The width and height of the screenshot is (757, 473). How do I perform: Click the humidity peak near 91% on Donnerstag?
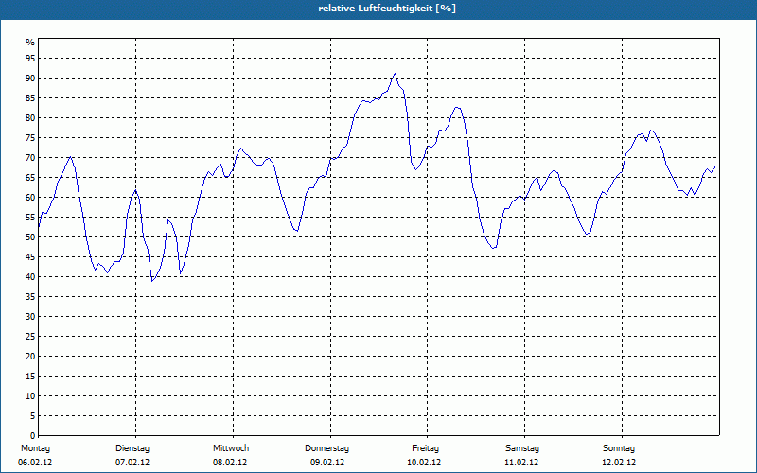click(395, 74)
